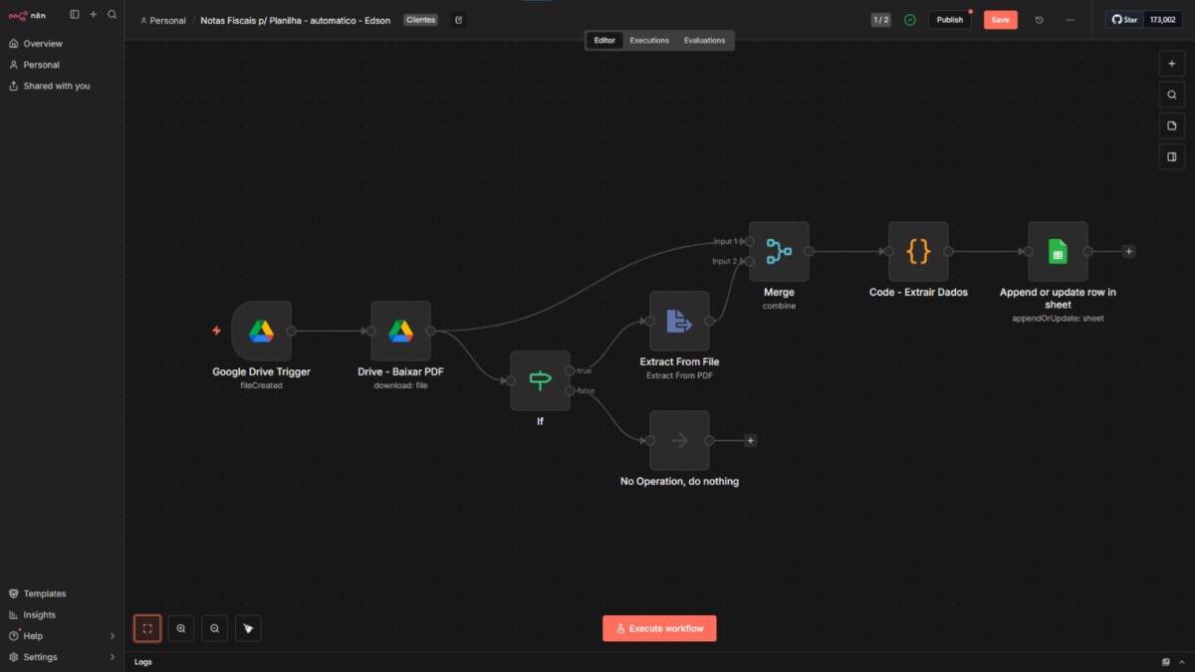
Task: Click the Google Drive Trigger node
Action: (261, 332)
